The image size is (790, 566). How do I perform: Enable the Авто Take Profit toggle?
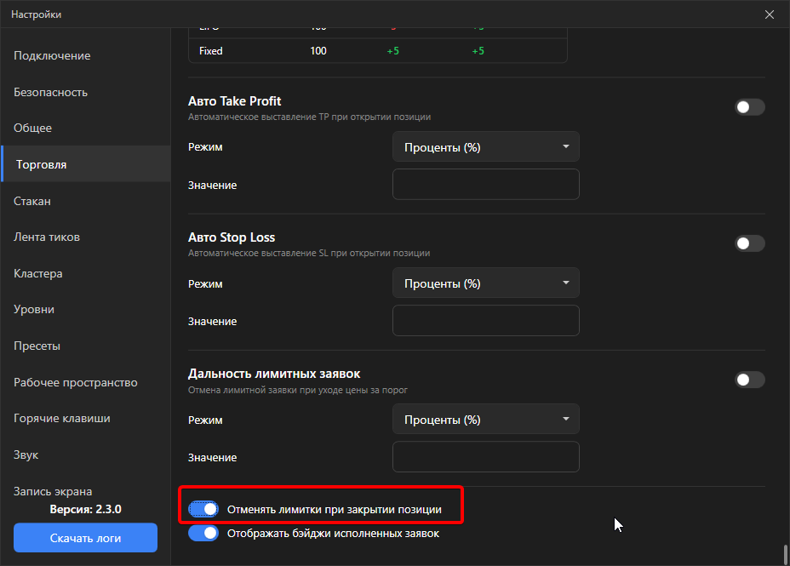click(750, 107)
